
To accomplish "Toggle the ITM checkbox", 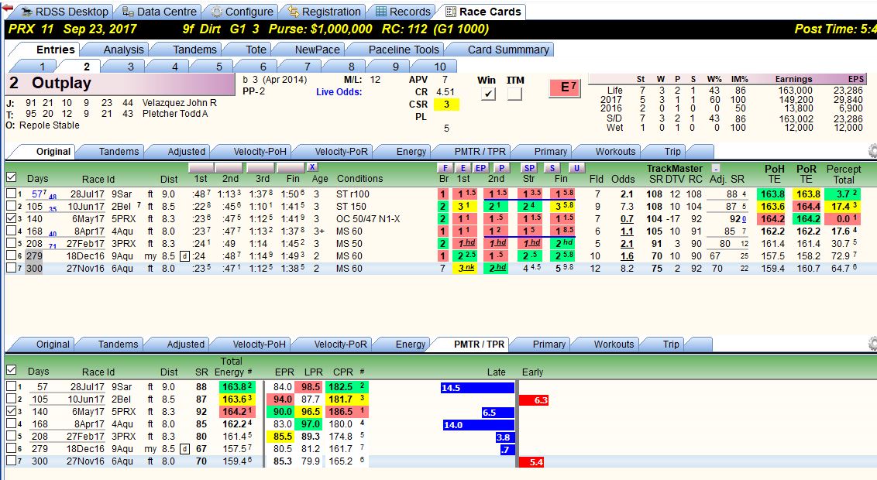I will tap(514, 94).
